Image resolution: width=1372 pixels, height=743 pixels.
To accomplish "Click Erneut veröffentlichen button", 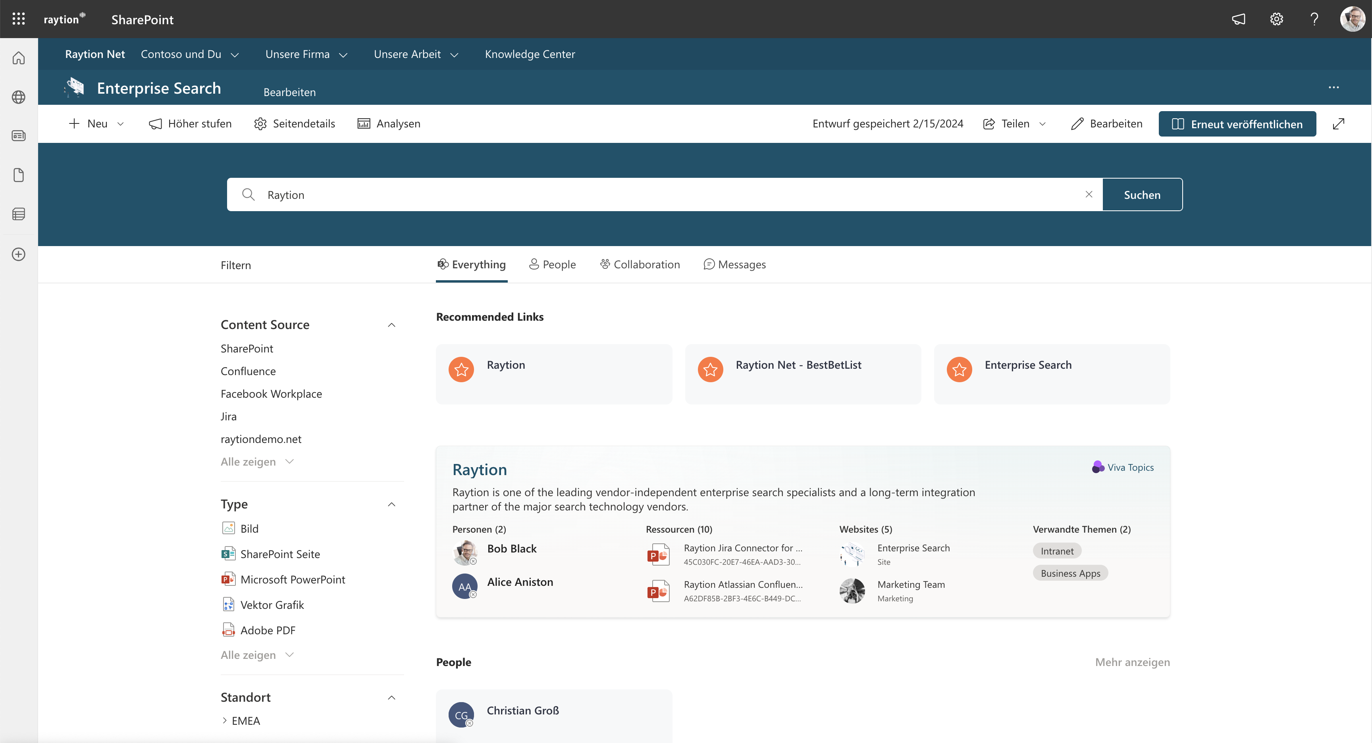I will click(1237, 123).
